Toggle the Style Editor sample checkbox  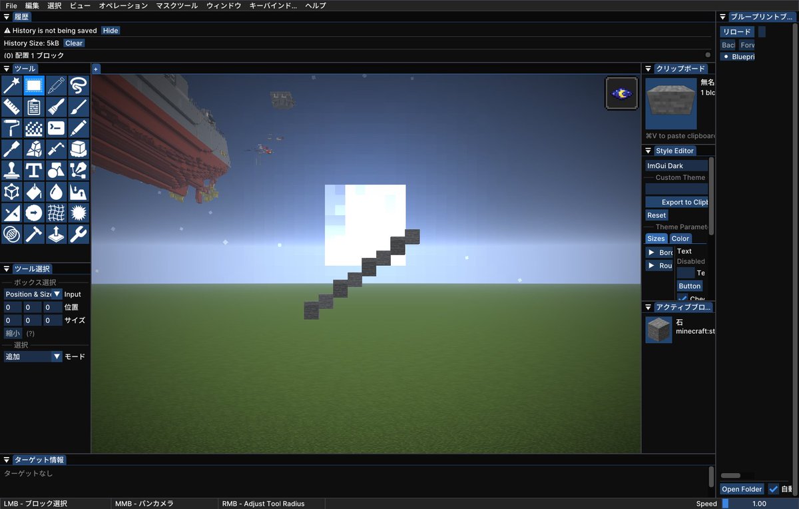click(x=682, y=299)
